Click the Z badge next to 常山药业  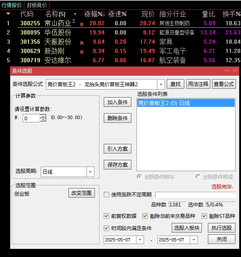pyautogui.click(x=73, y=21)
